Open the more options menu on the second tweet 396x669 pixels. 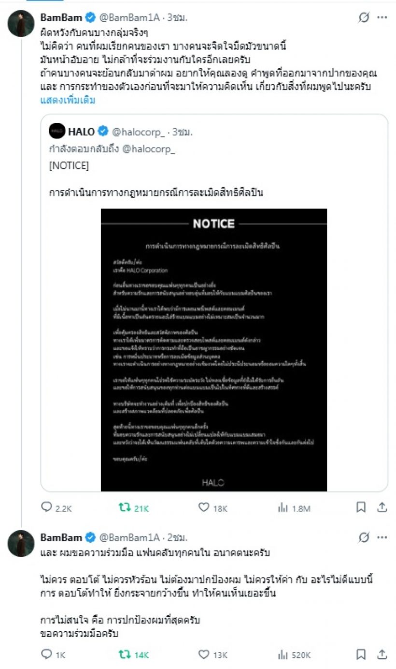click(382, 536)
